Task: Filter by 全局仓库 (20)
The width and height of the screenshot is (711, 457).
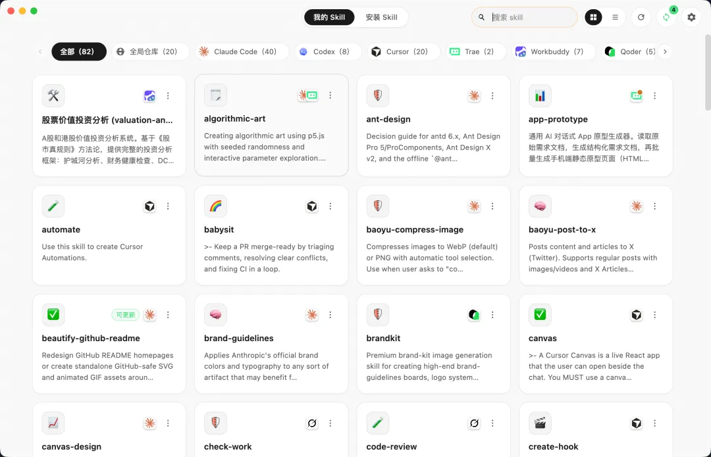Action: [151, 51]
